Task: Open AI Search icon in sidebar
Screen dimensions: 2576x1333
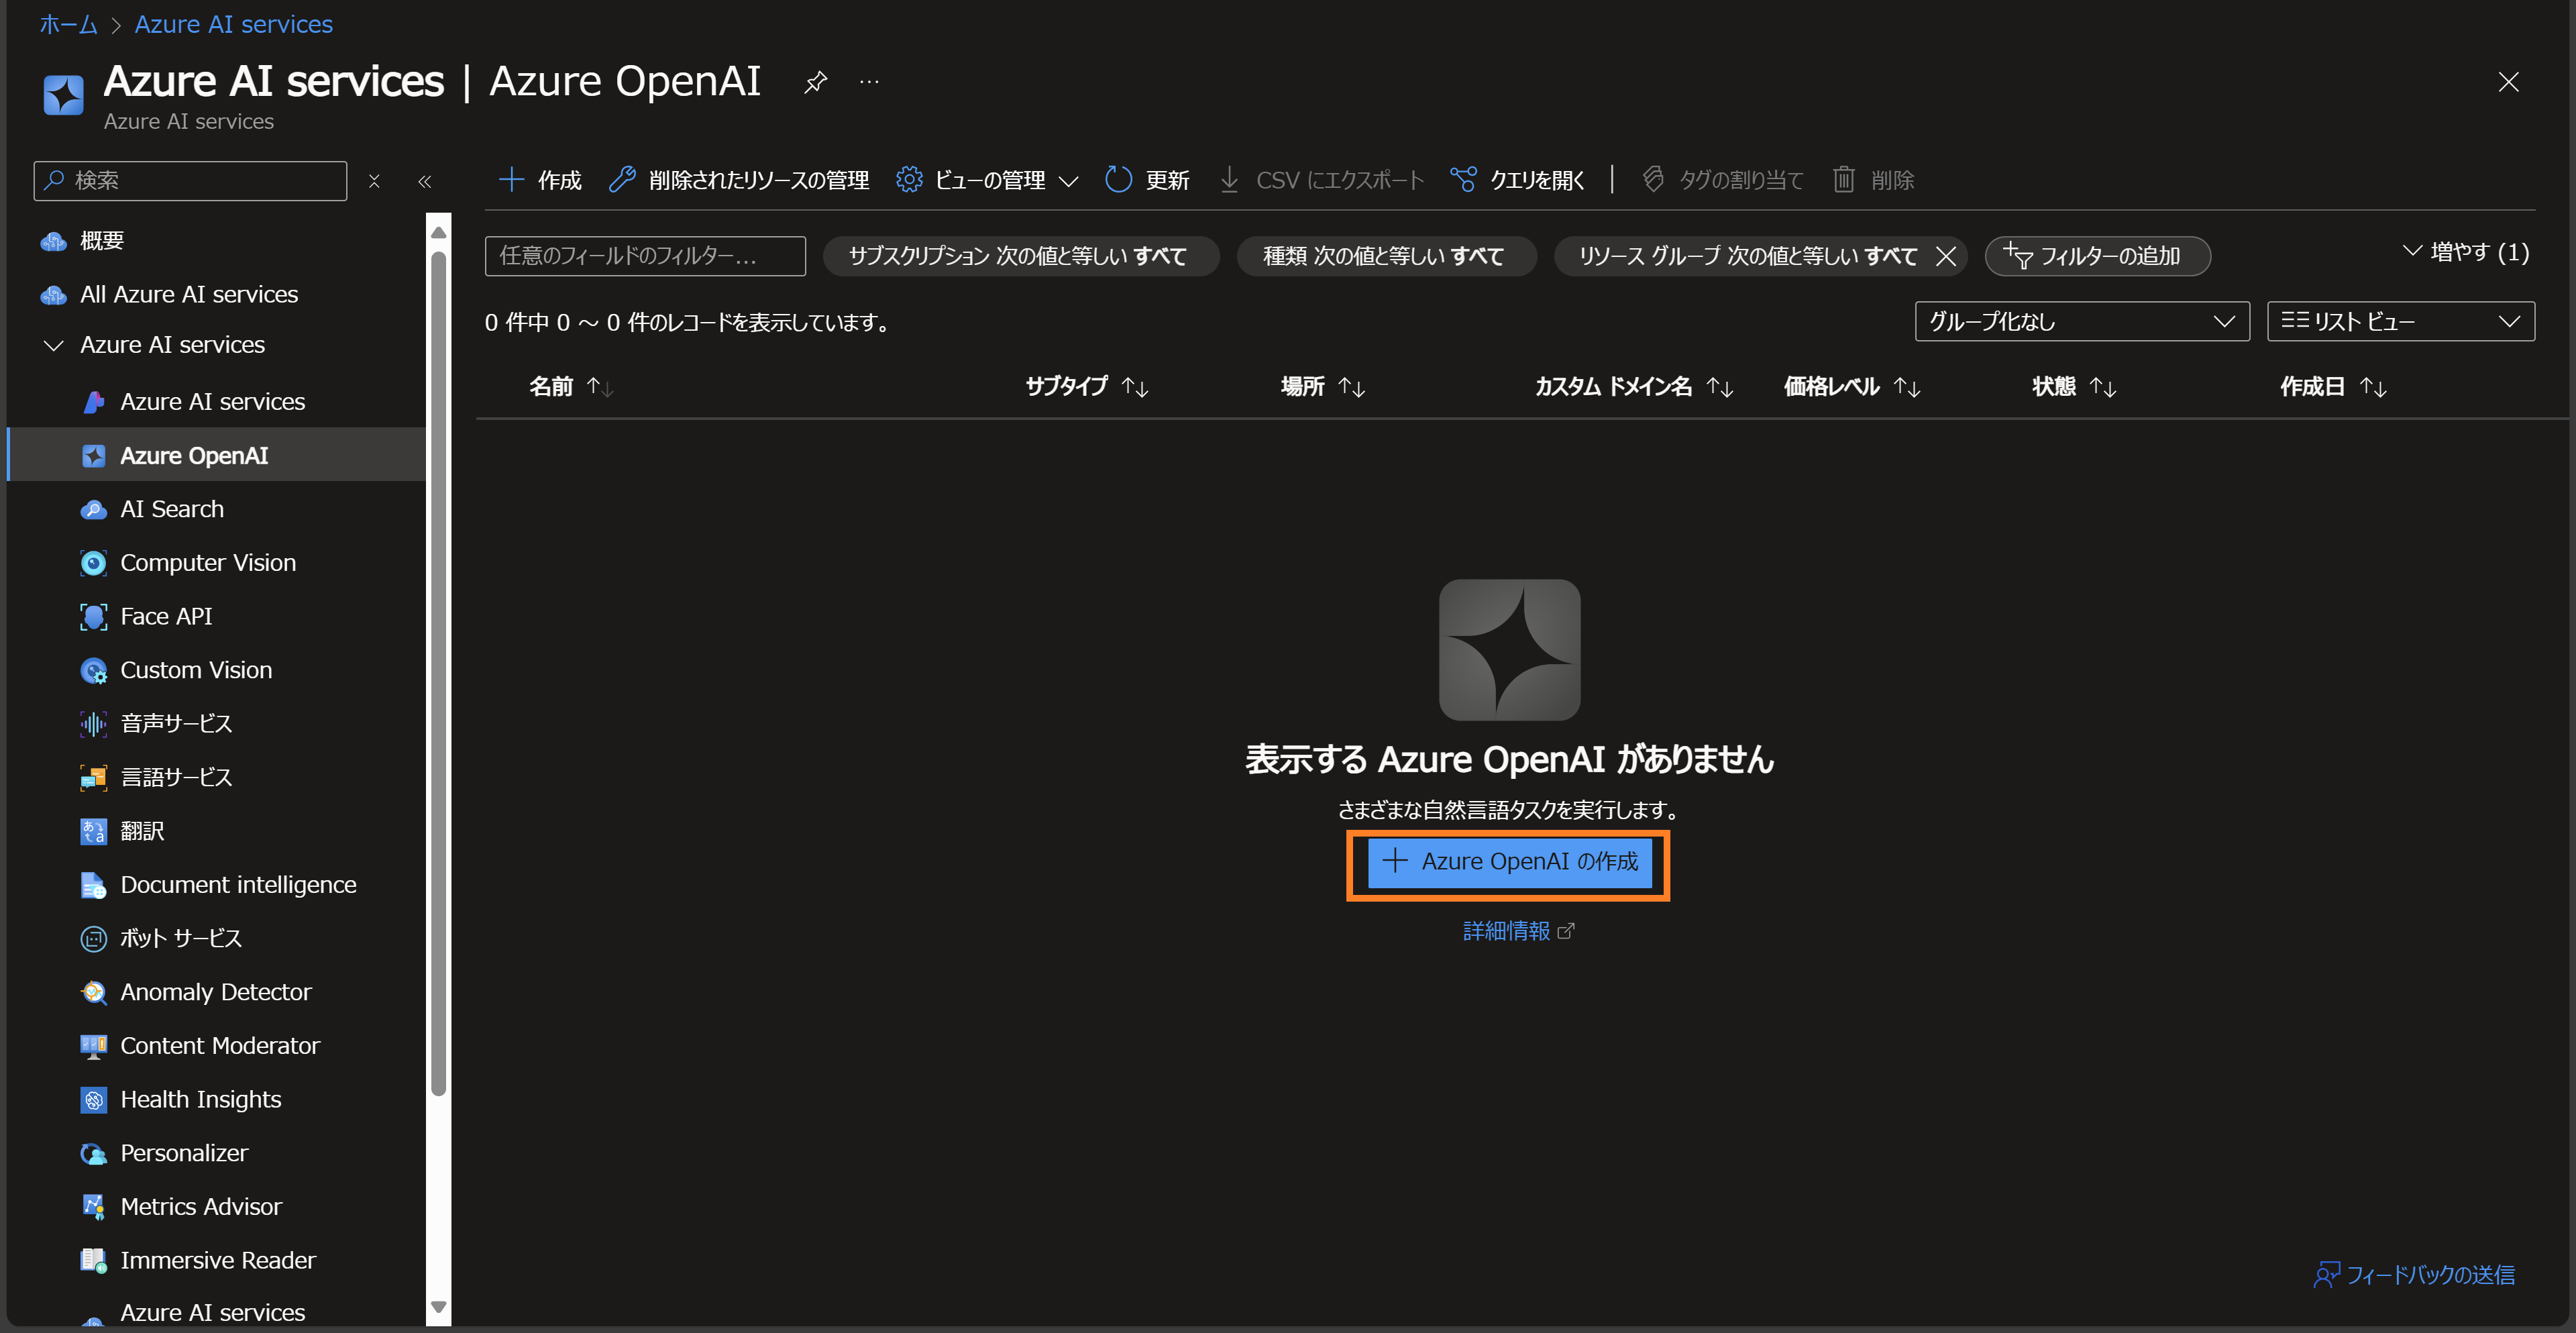Action: coord(93,510)
